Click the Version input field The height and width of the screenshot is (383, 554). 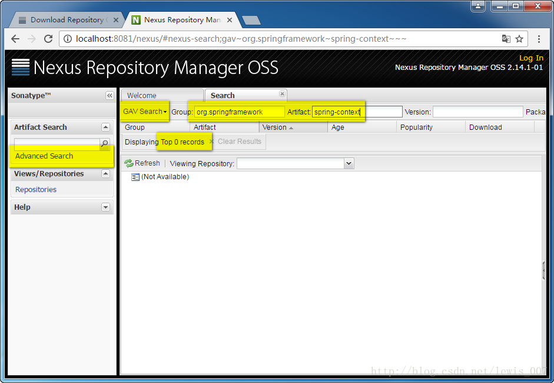477,112
